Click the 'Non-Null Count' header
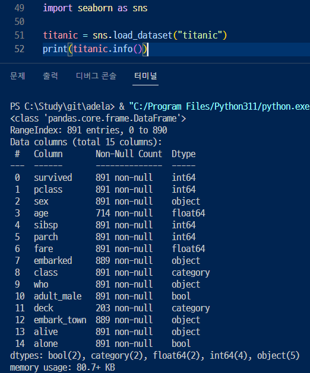 coord(129,154)
